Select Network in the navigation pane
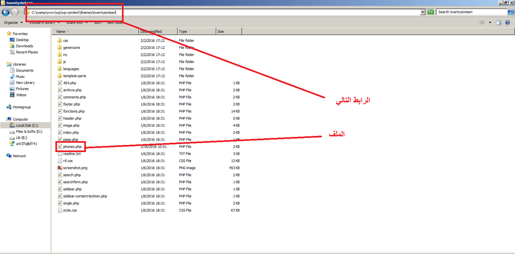The width and height of the screenshot is (515, 254). pos(19,156)
